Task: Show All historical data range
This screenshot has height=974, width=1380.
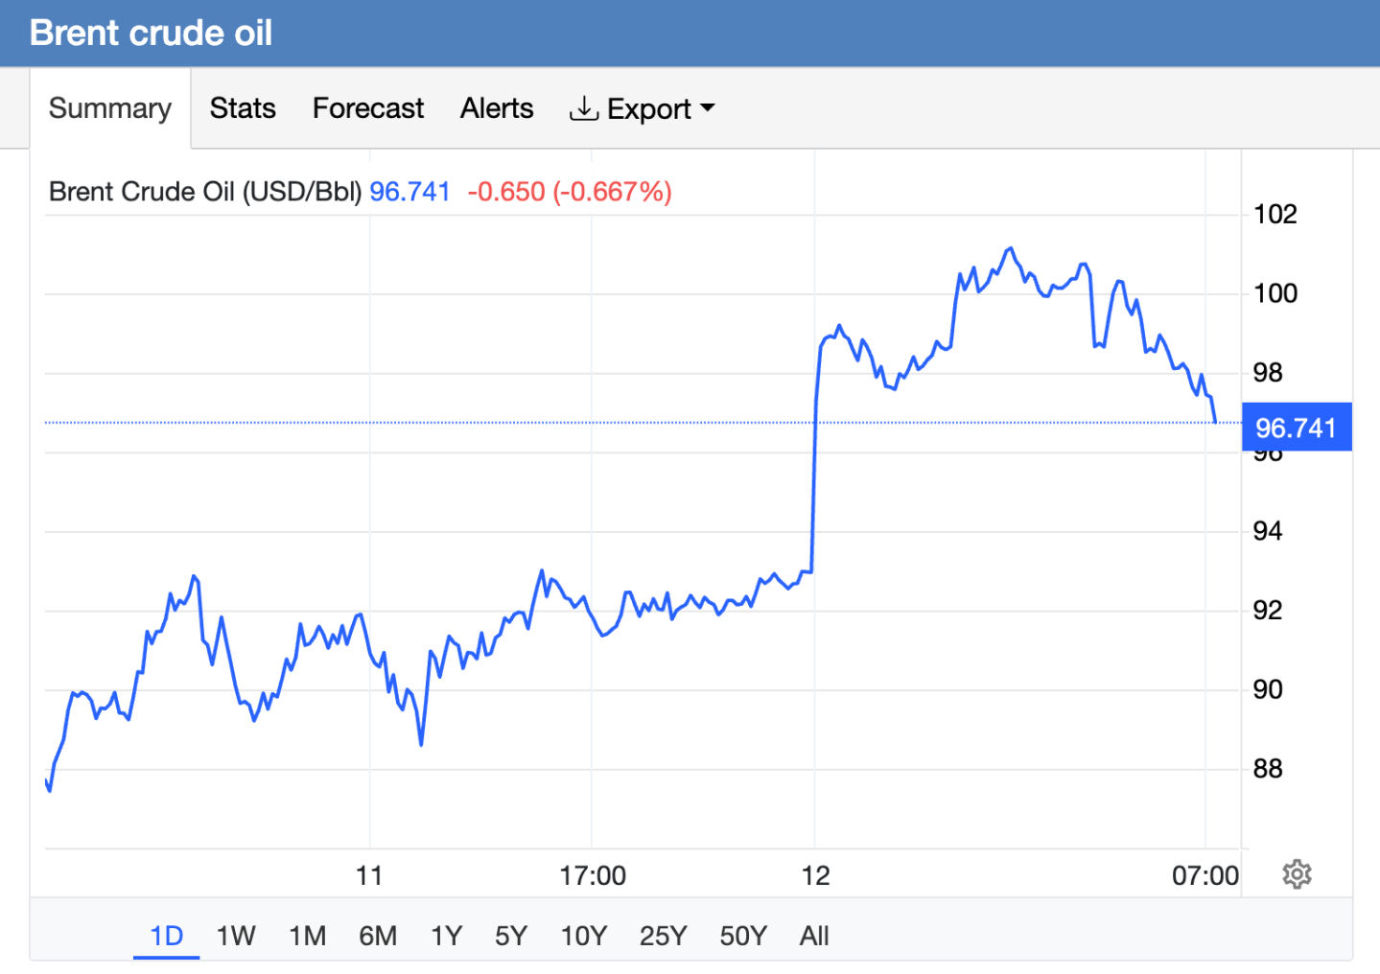Action: (x=814, y=936)
